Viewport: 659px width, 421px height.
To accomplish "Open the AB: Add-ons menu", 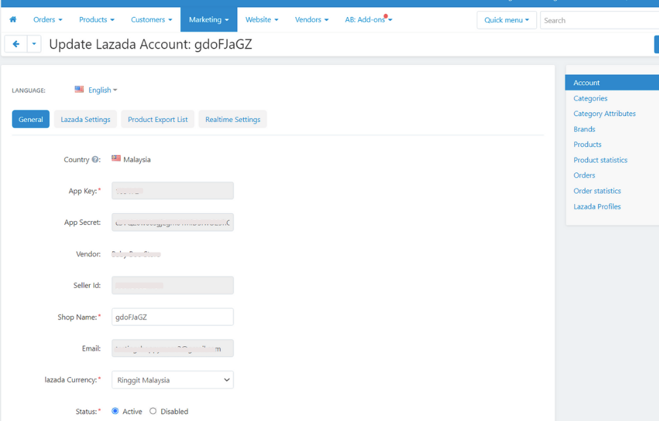I will [368, 19].
